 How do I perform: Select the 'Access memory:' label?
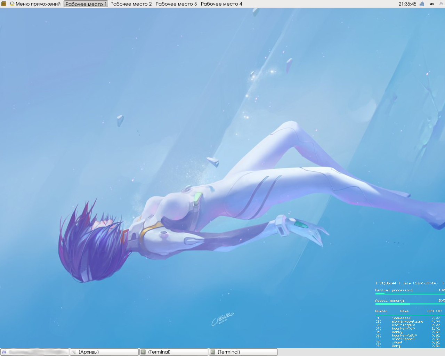pyautogui.click(x=390, y=301)
